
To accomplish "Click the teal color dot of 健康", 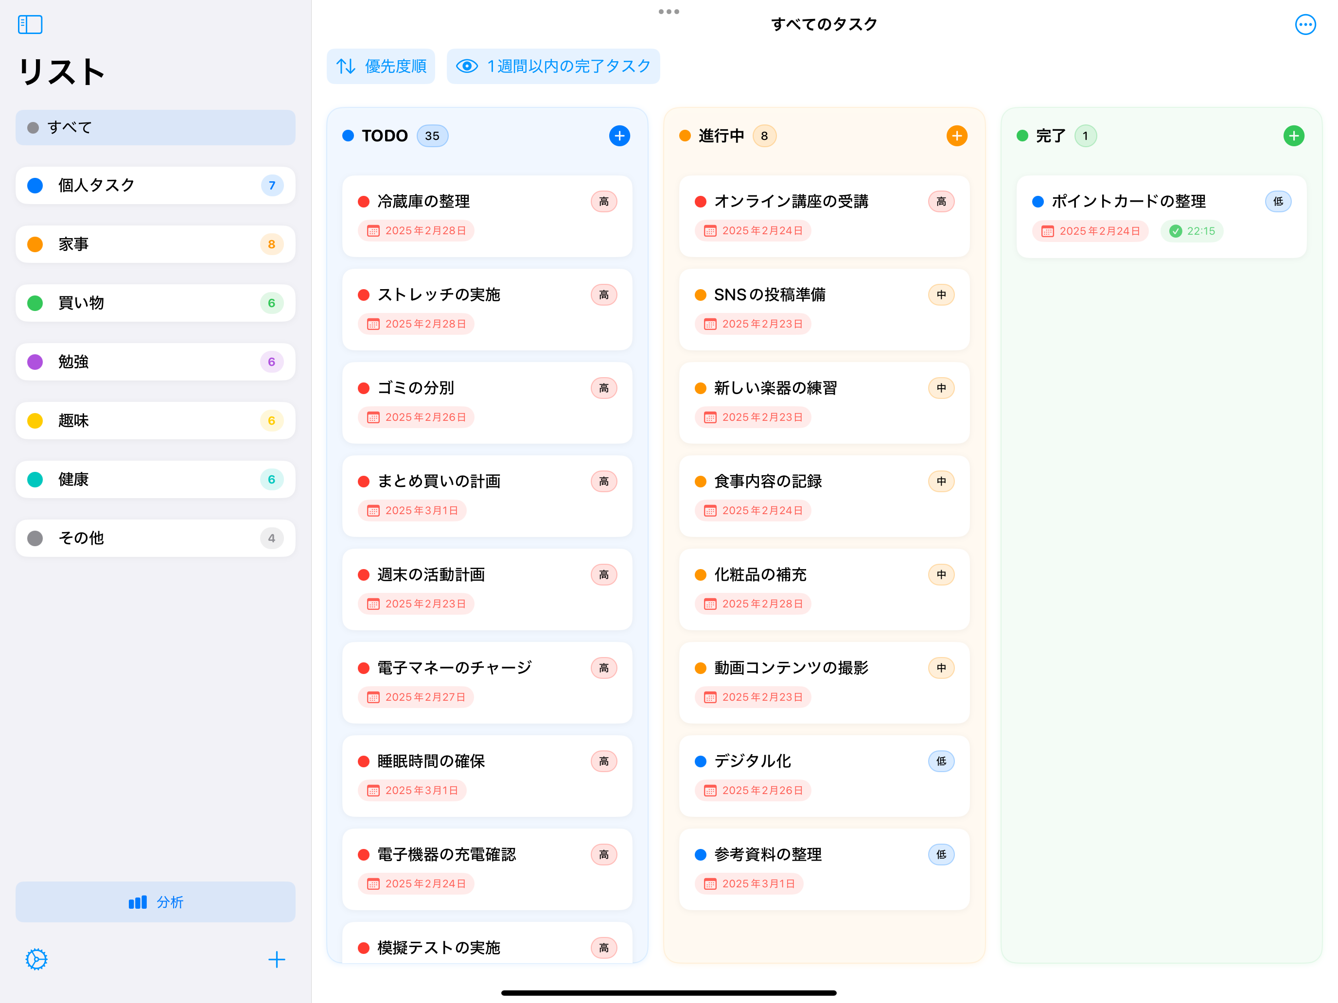I will 35,480.
